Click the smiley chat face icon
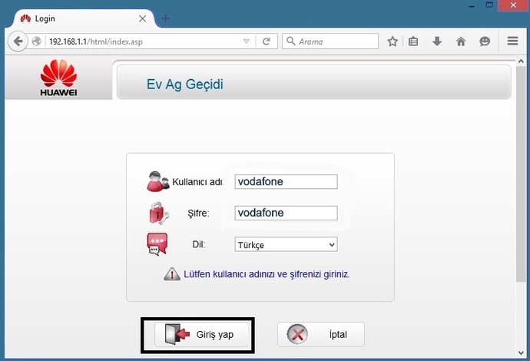This screenshot has height=361, width=530. coord(485,41)
